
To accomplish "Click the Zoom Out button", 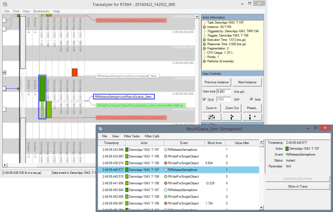I will [x=232, y=108].
